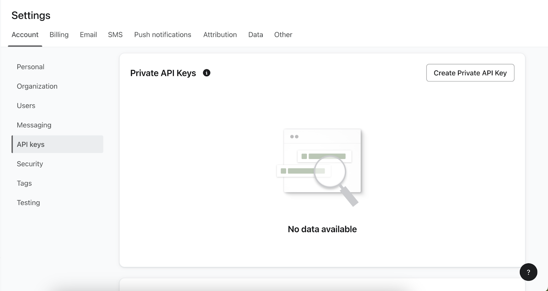Open the Security section
This screenshot has width=548, height=291.
tap(30, 164)
